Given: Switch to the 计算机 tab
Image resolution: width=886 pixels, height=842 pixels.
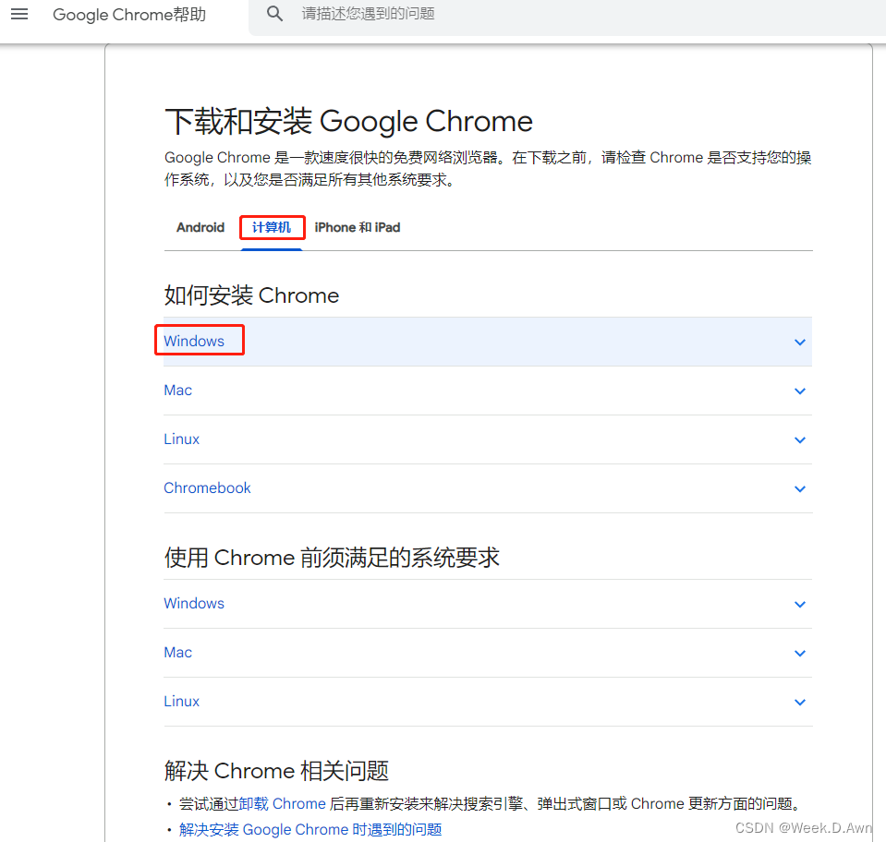Looking at the screenshot, I should 272,228.
